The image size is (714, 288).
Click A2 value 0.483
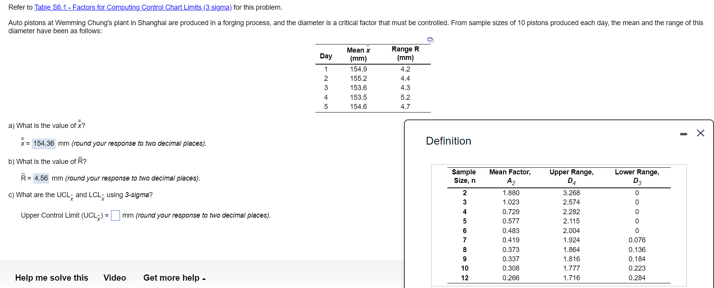tap(511, 231)
